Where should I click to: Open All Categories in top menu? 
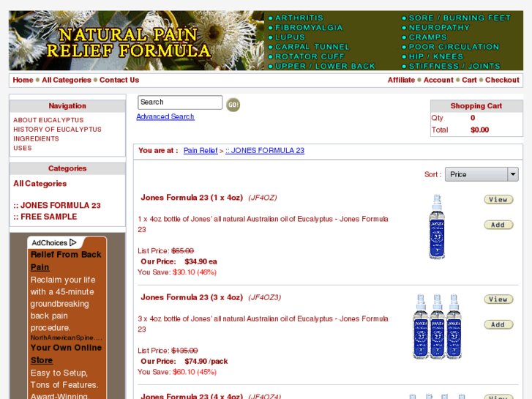click(67, 80)
